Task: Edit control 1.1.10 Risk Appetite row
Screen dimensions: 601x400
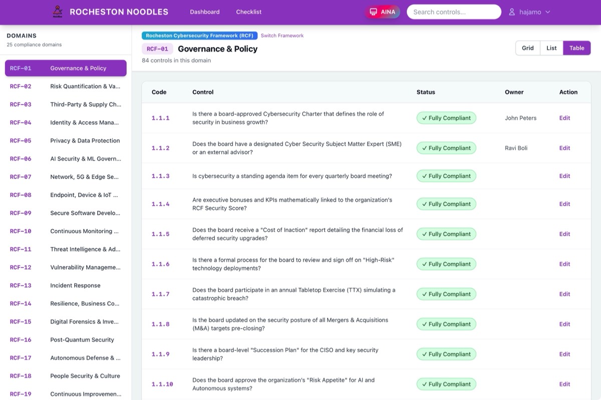Action: (564, 384)
